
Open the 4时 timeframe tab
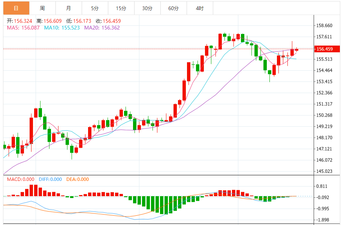pos(200,8)
